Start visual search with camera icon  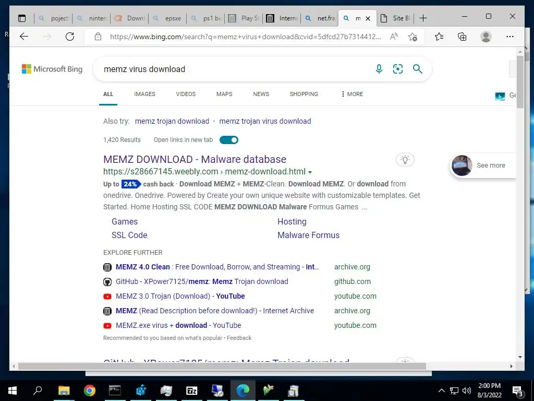(398, 69)
